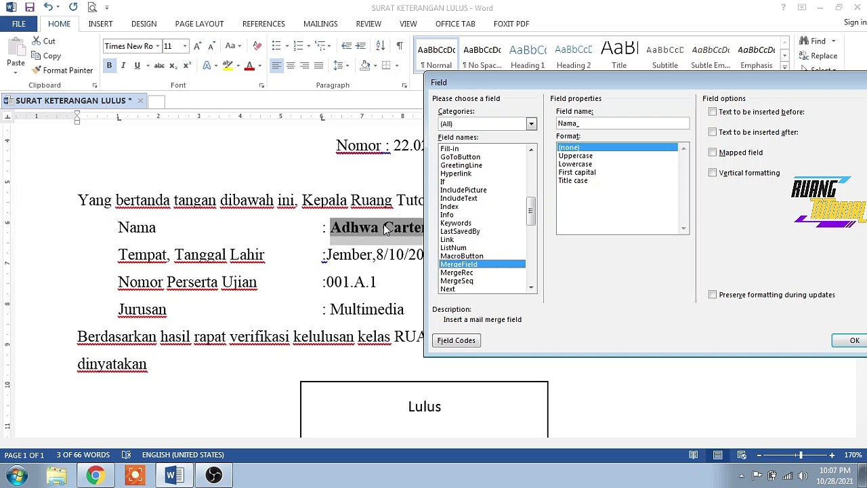Increase paragraph indent

pyautogui.click(x=360, y=46)
